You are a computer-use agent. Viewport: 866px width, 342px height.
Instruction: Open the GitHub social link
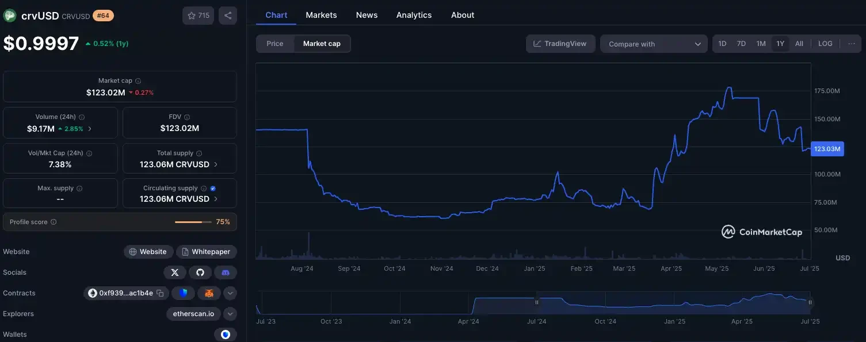click(200, 272)
